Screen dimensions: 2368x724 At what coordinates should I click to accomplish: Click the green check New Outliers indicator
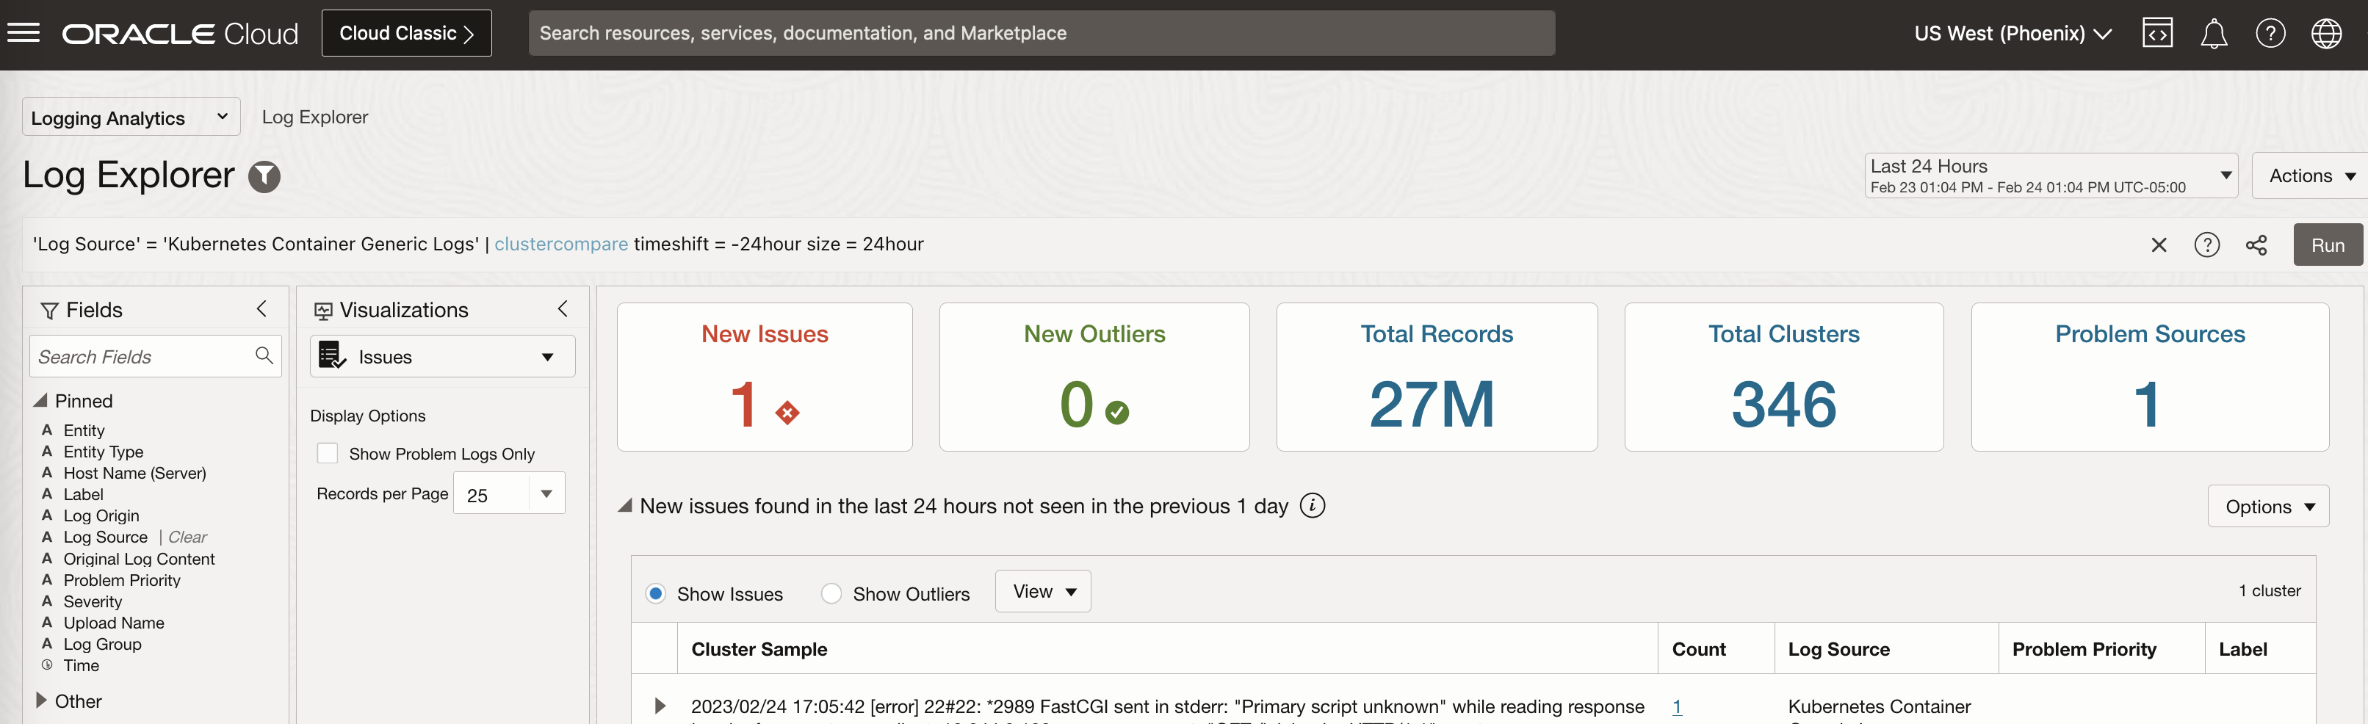click(1117, 413)
